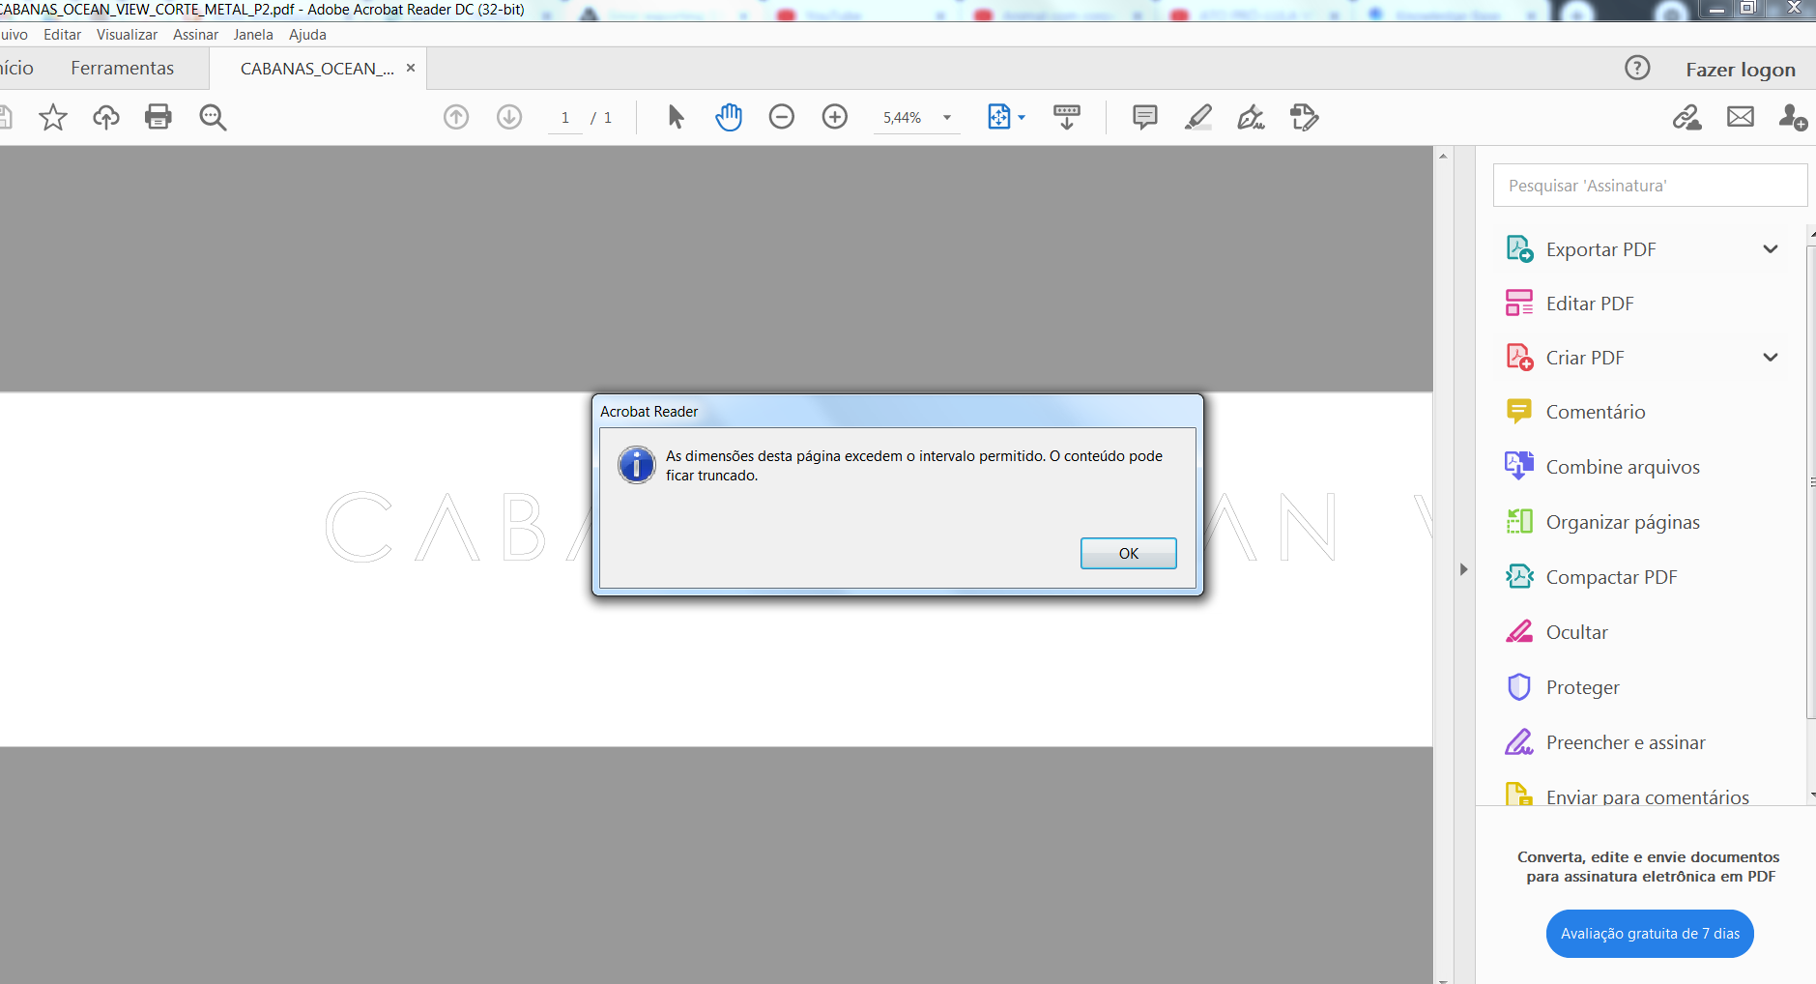The image size is (1816, 984).
Task: Close the CABANAS_OCEAN document tab
Action: click(411, 68)
